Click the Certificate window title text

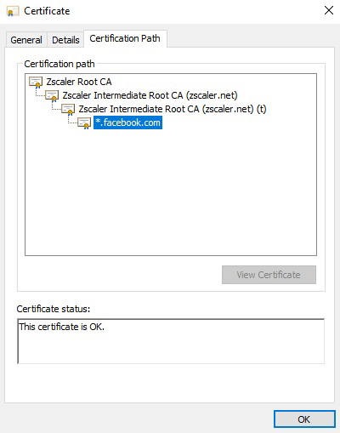coord(47,11)
